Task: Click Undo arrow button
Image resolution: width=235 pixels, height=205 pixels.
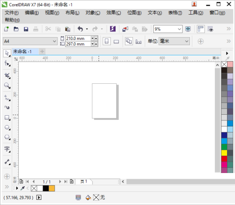Action: click(x=80, y=29)
